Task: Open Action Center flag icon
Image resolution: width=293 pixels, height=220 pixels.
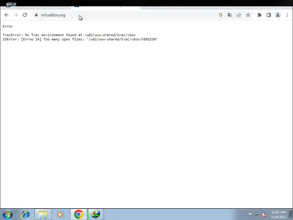Action: pos(250,215)
